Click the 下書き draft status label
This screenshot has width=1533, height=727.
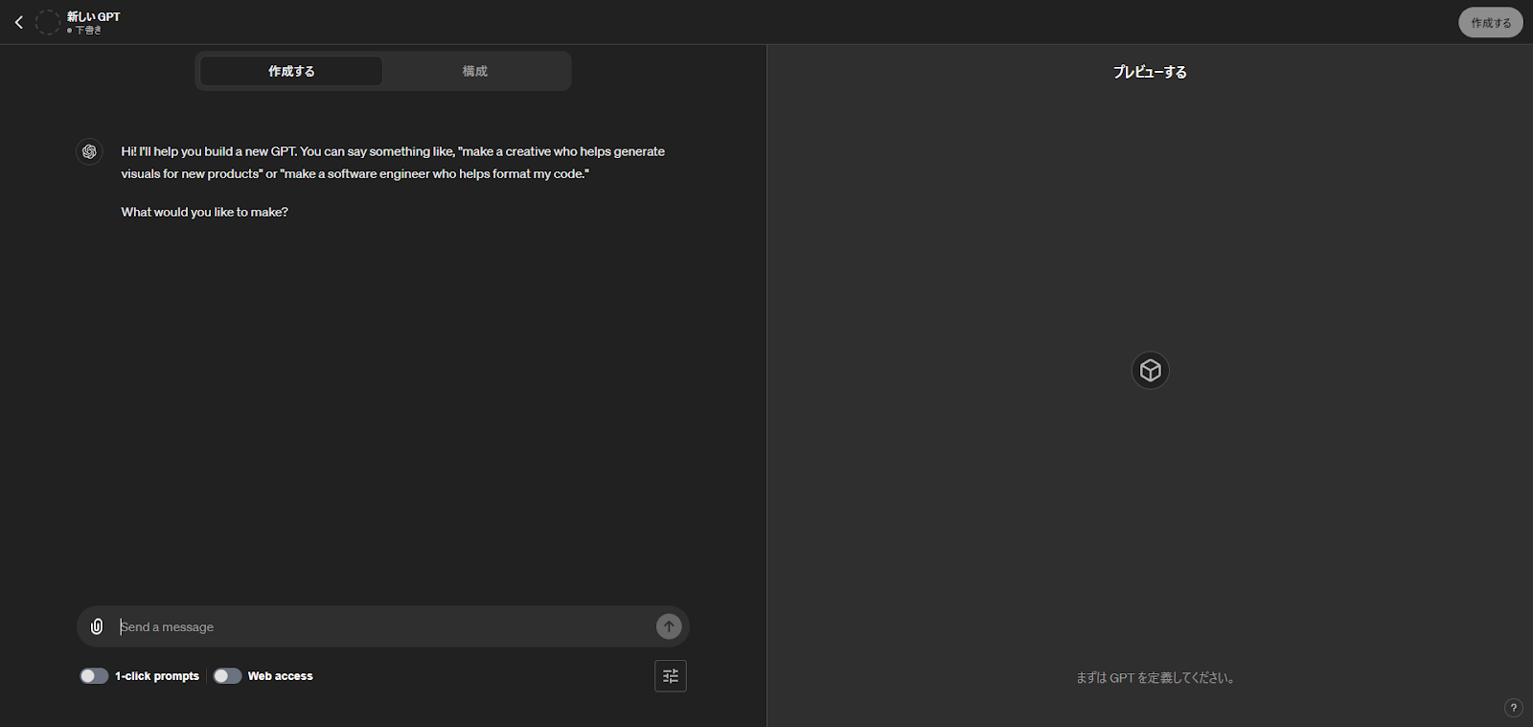coord(88,31)
